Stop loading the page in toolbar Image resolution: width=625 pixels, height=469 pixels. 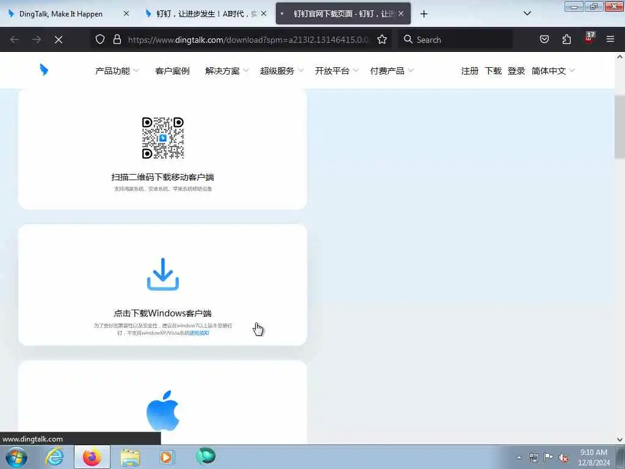pyautogui.click(x=59, y=40)
